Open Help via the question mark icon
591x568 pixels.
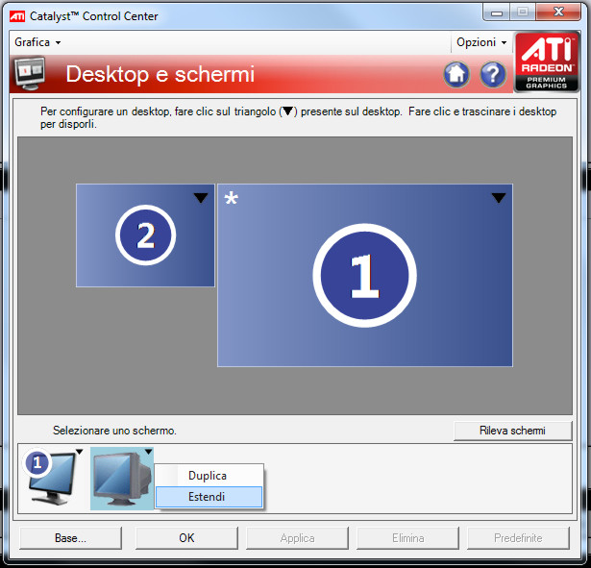click(x=493, y=74)
